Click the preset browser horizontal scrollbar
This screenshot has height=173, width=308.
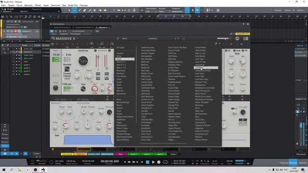(x=164, y=144)
